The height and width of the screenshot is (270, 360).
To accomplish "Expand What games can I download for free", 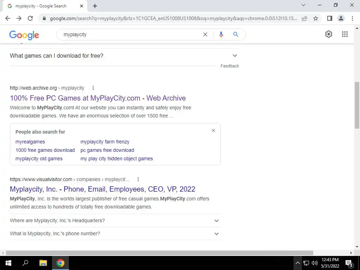I will pos(124,56).
